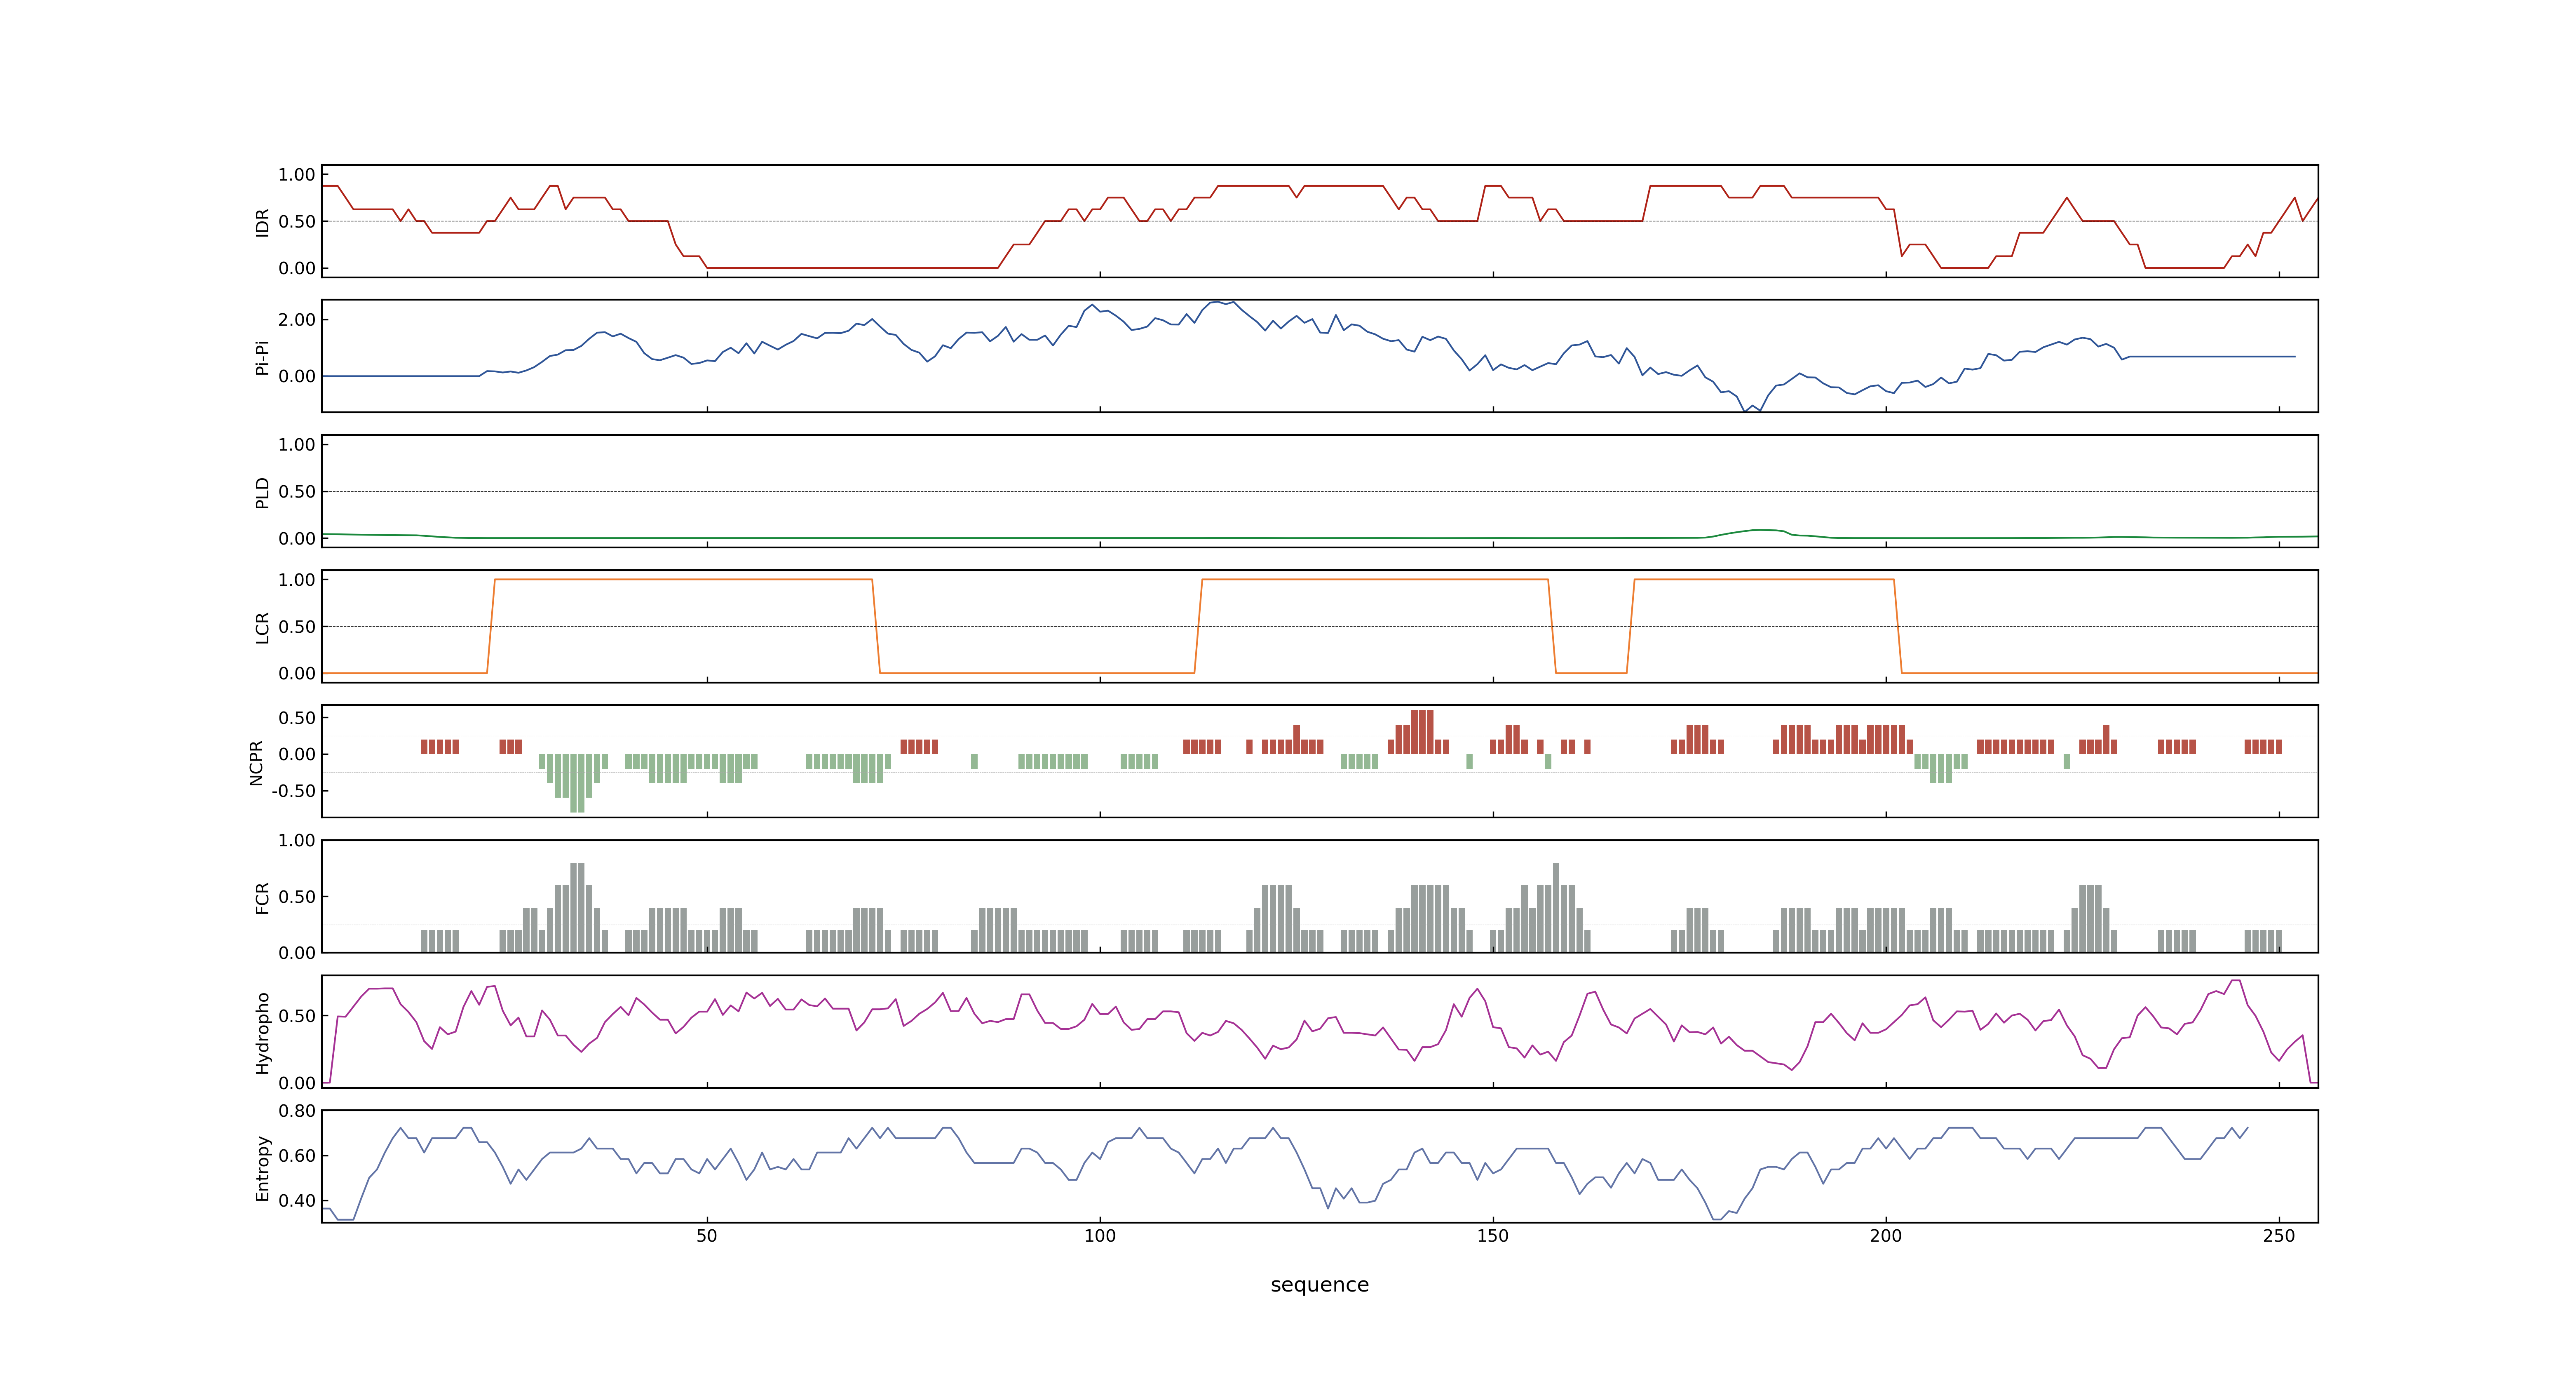Click the 0.50 tick of Hydropho panel
Screen dimensions: 2576x1374
[x=297, y=1016]
